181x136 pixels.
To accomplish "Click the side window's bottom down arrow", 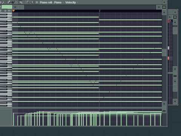I will 175,101.
